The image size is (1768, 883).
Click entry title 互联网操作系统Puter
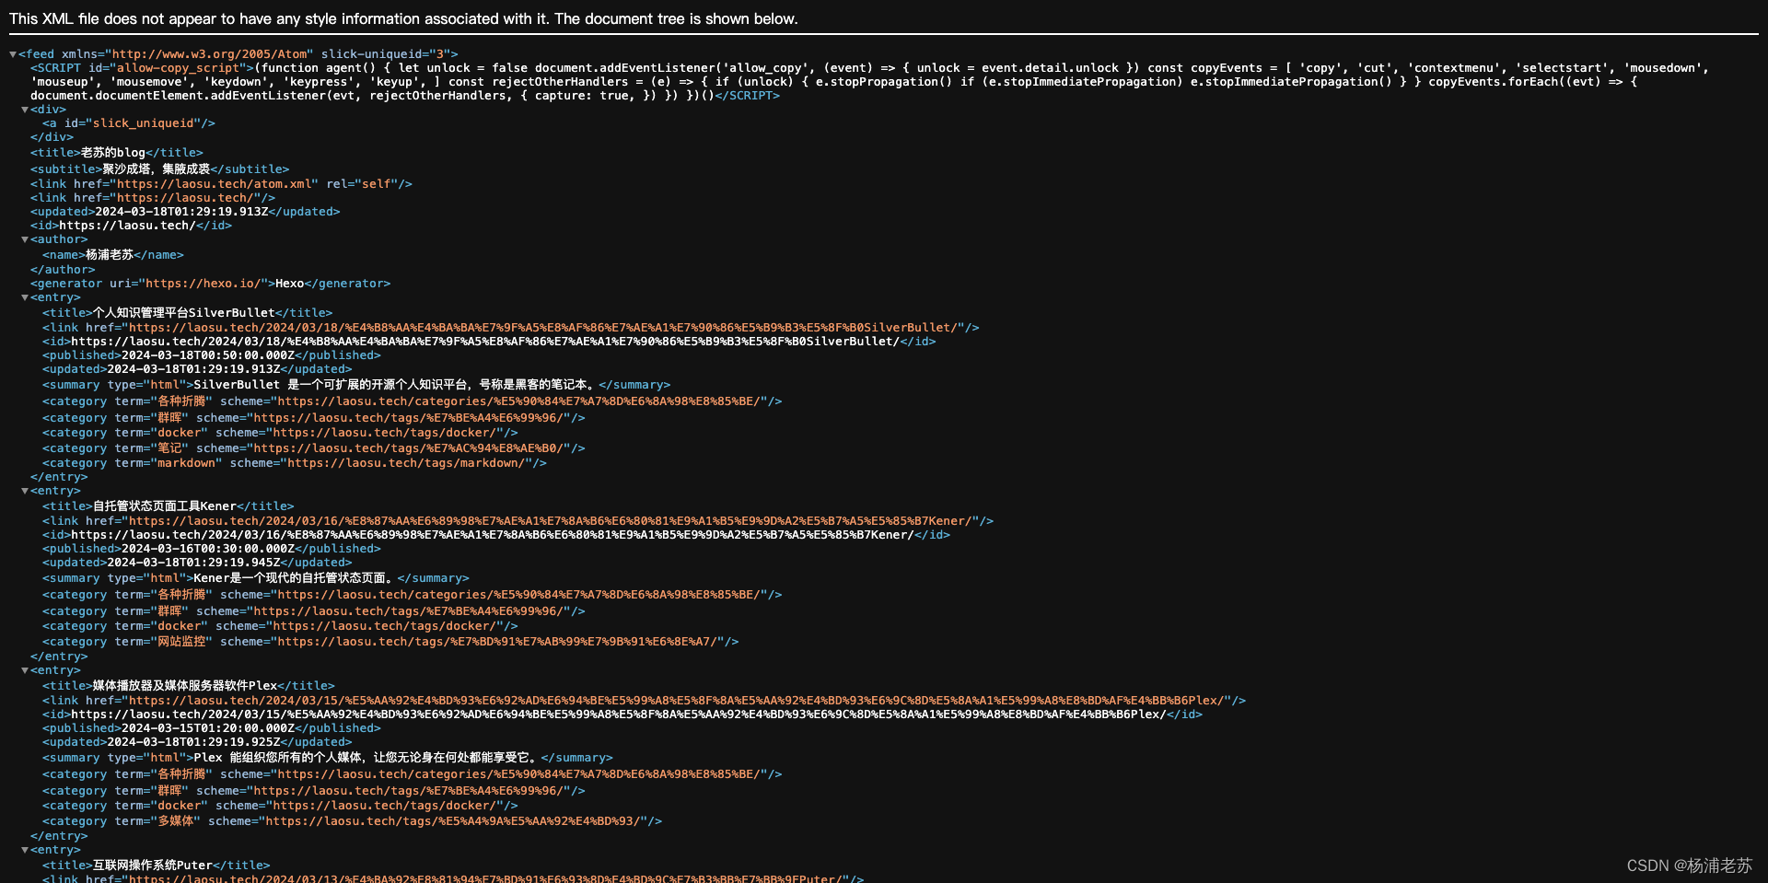point(153,866)
